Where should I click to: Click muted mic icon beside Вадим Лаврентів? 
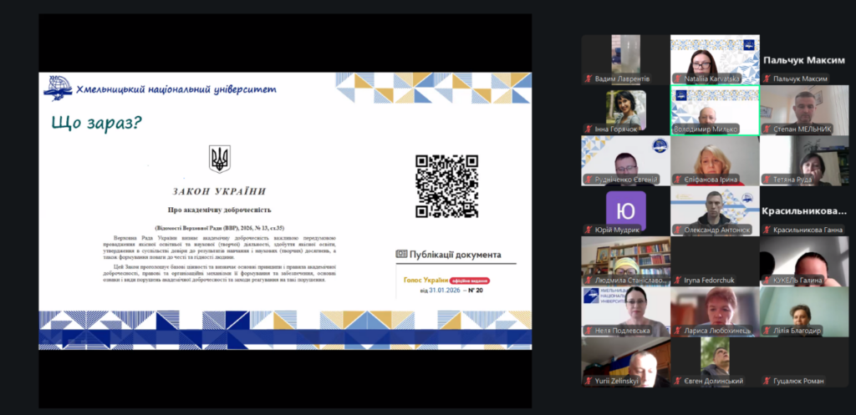[x=588, y=79]
